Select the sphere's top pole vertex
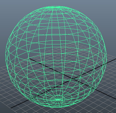This screenshot has height=113, width=116. (55, 7)
